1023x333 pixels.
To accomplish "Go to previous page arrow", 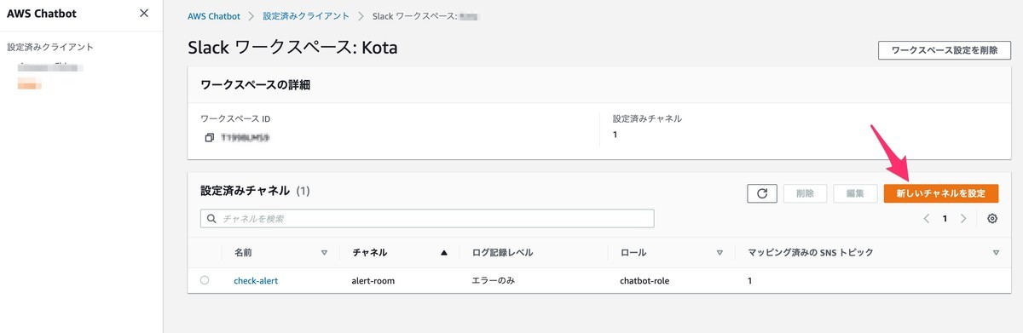I will click(926, 219).
